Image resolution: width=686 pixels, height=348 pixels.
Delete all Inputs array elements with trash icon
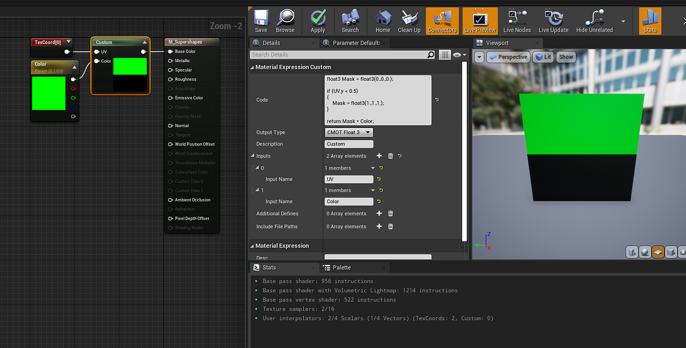point(391,156)
